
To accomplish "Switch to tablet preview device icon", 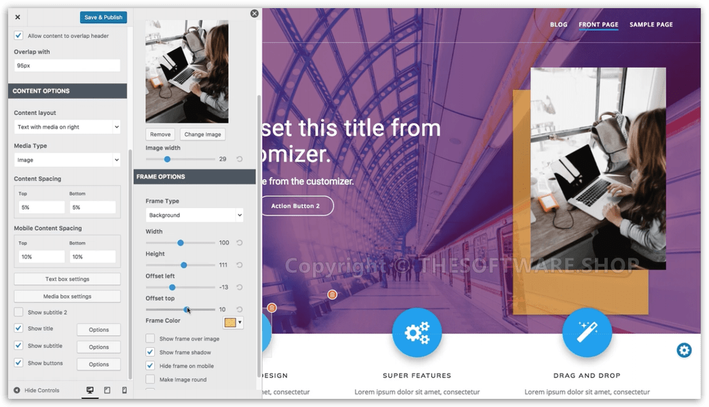I will pyautogui.click(x=107, y=390).
